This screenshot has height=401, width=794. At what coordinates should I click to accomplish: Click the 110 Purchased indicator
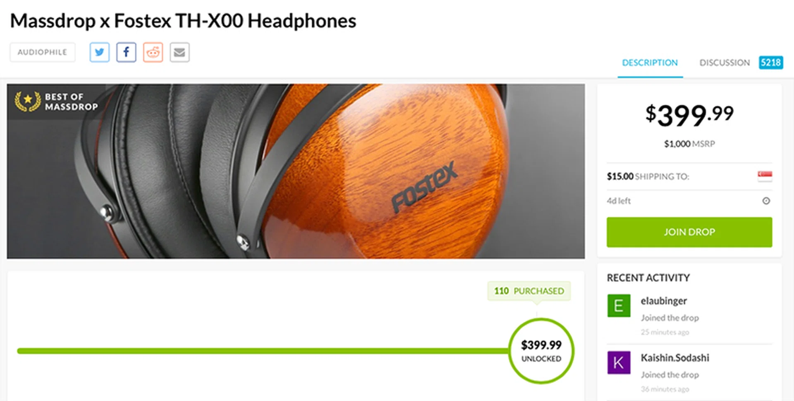point(529,291)
